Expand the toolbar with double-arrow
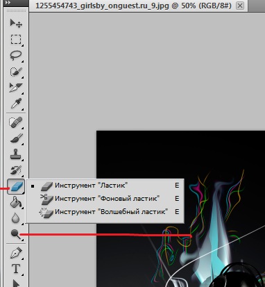265x287 pixels. (8, 3)
